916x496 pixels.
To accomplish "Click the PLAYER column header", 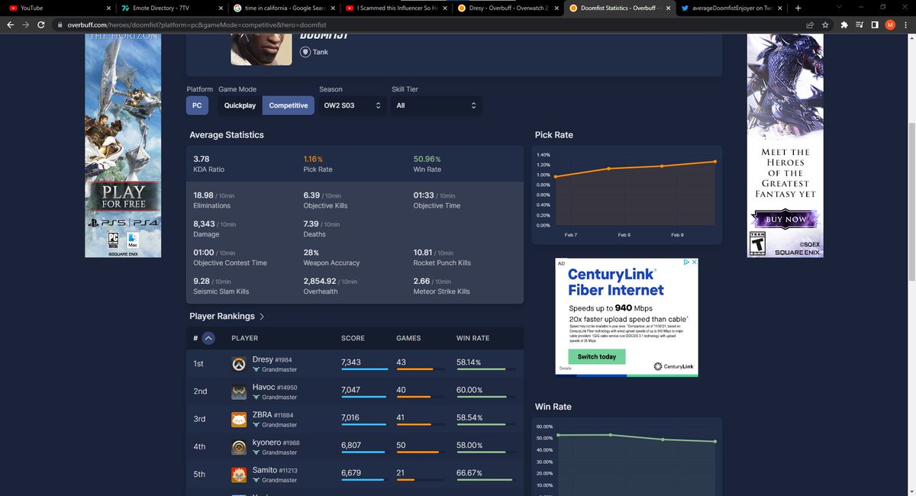I will (x=244, y=338).
